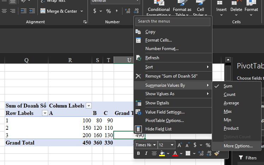
Task: Open Column Labels filter dropdown
Action: (x=89, y=106)
